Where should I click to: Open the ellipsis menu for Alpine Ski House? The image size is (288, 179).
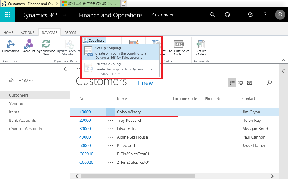pyautogui.click(x=111, y=137)
